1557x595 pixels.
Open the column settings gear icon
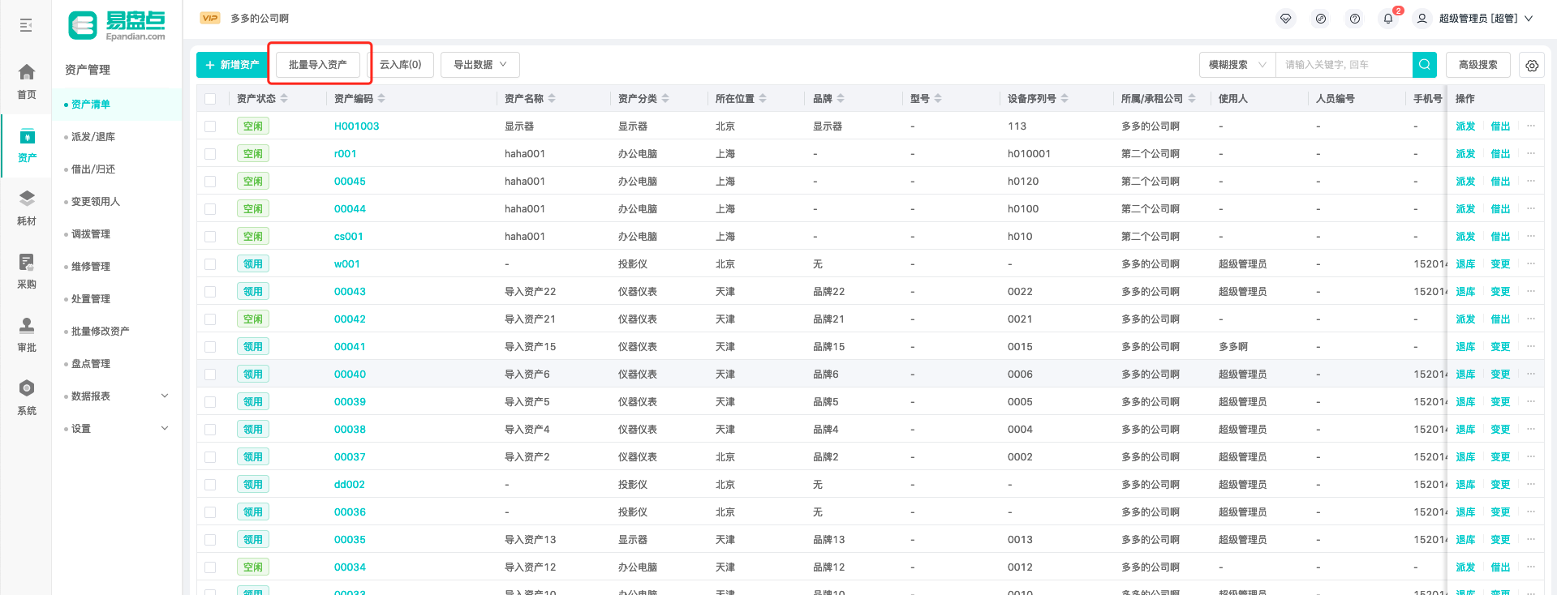pos(1532,66)
